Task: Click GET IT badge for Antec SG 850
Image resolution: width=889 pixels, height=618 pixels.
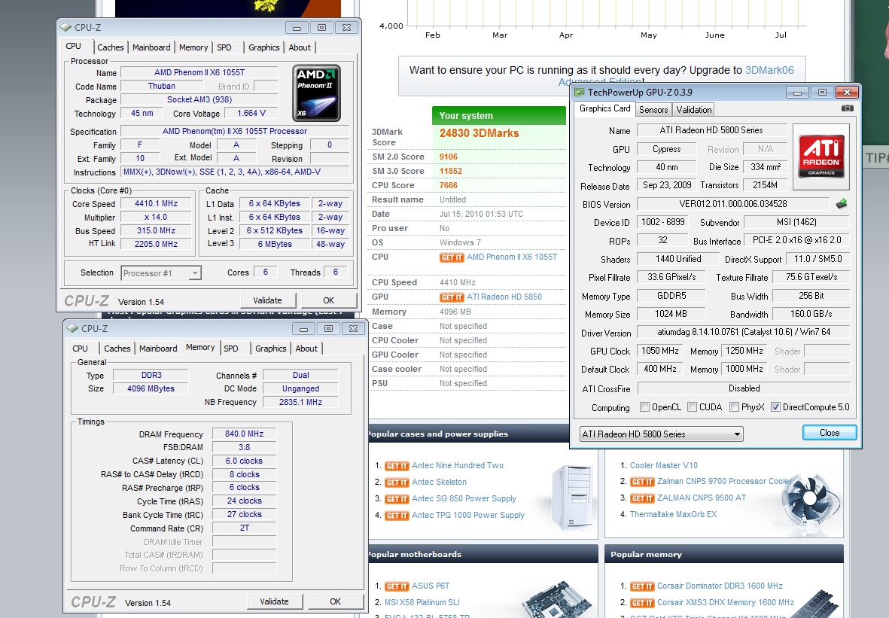Action: (396, 499)
